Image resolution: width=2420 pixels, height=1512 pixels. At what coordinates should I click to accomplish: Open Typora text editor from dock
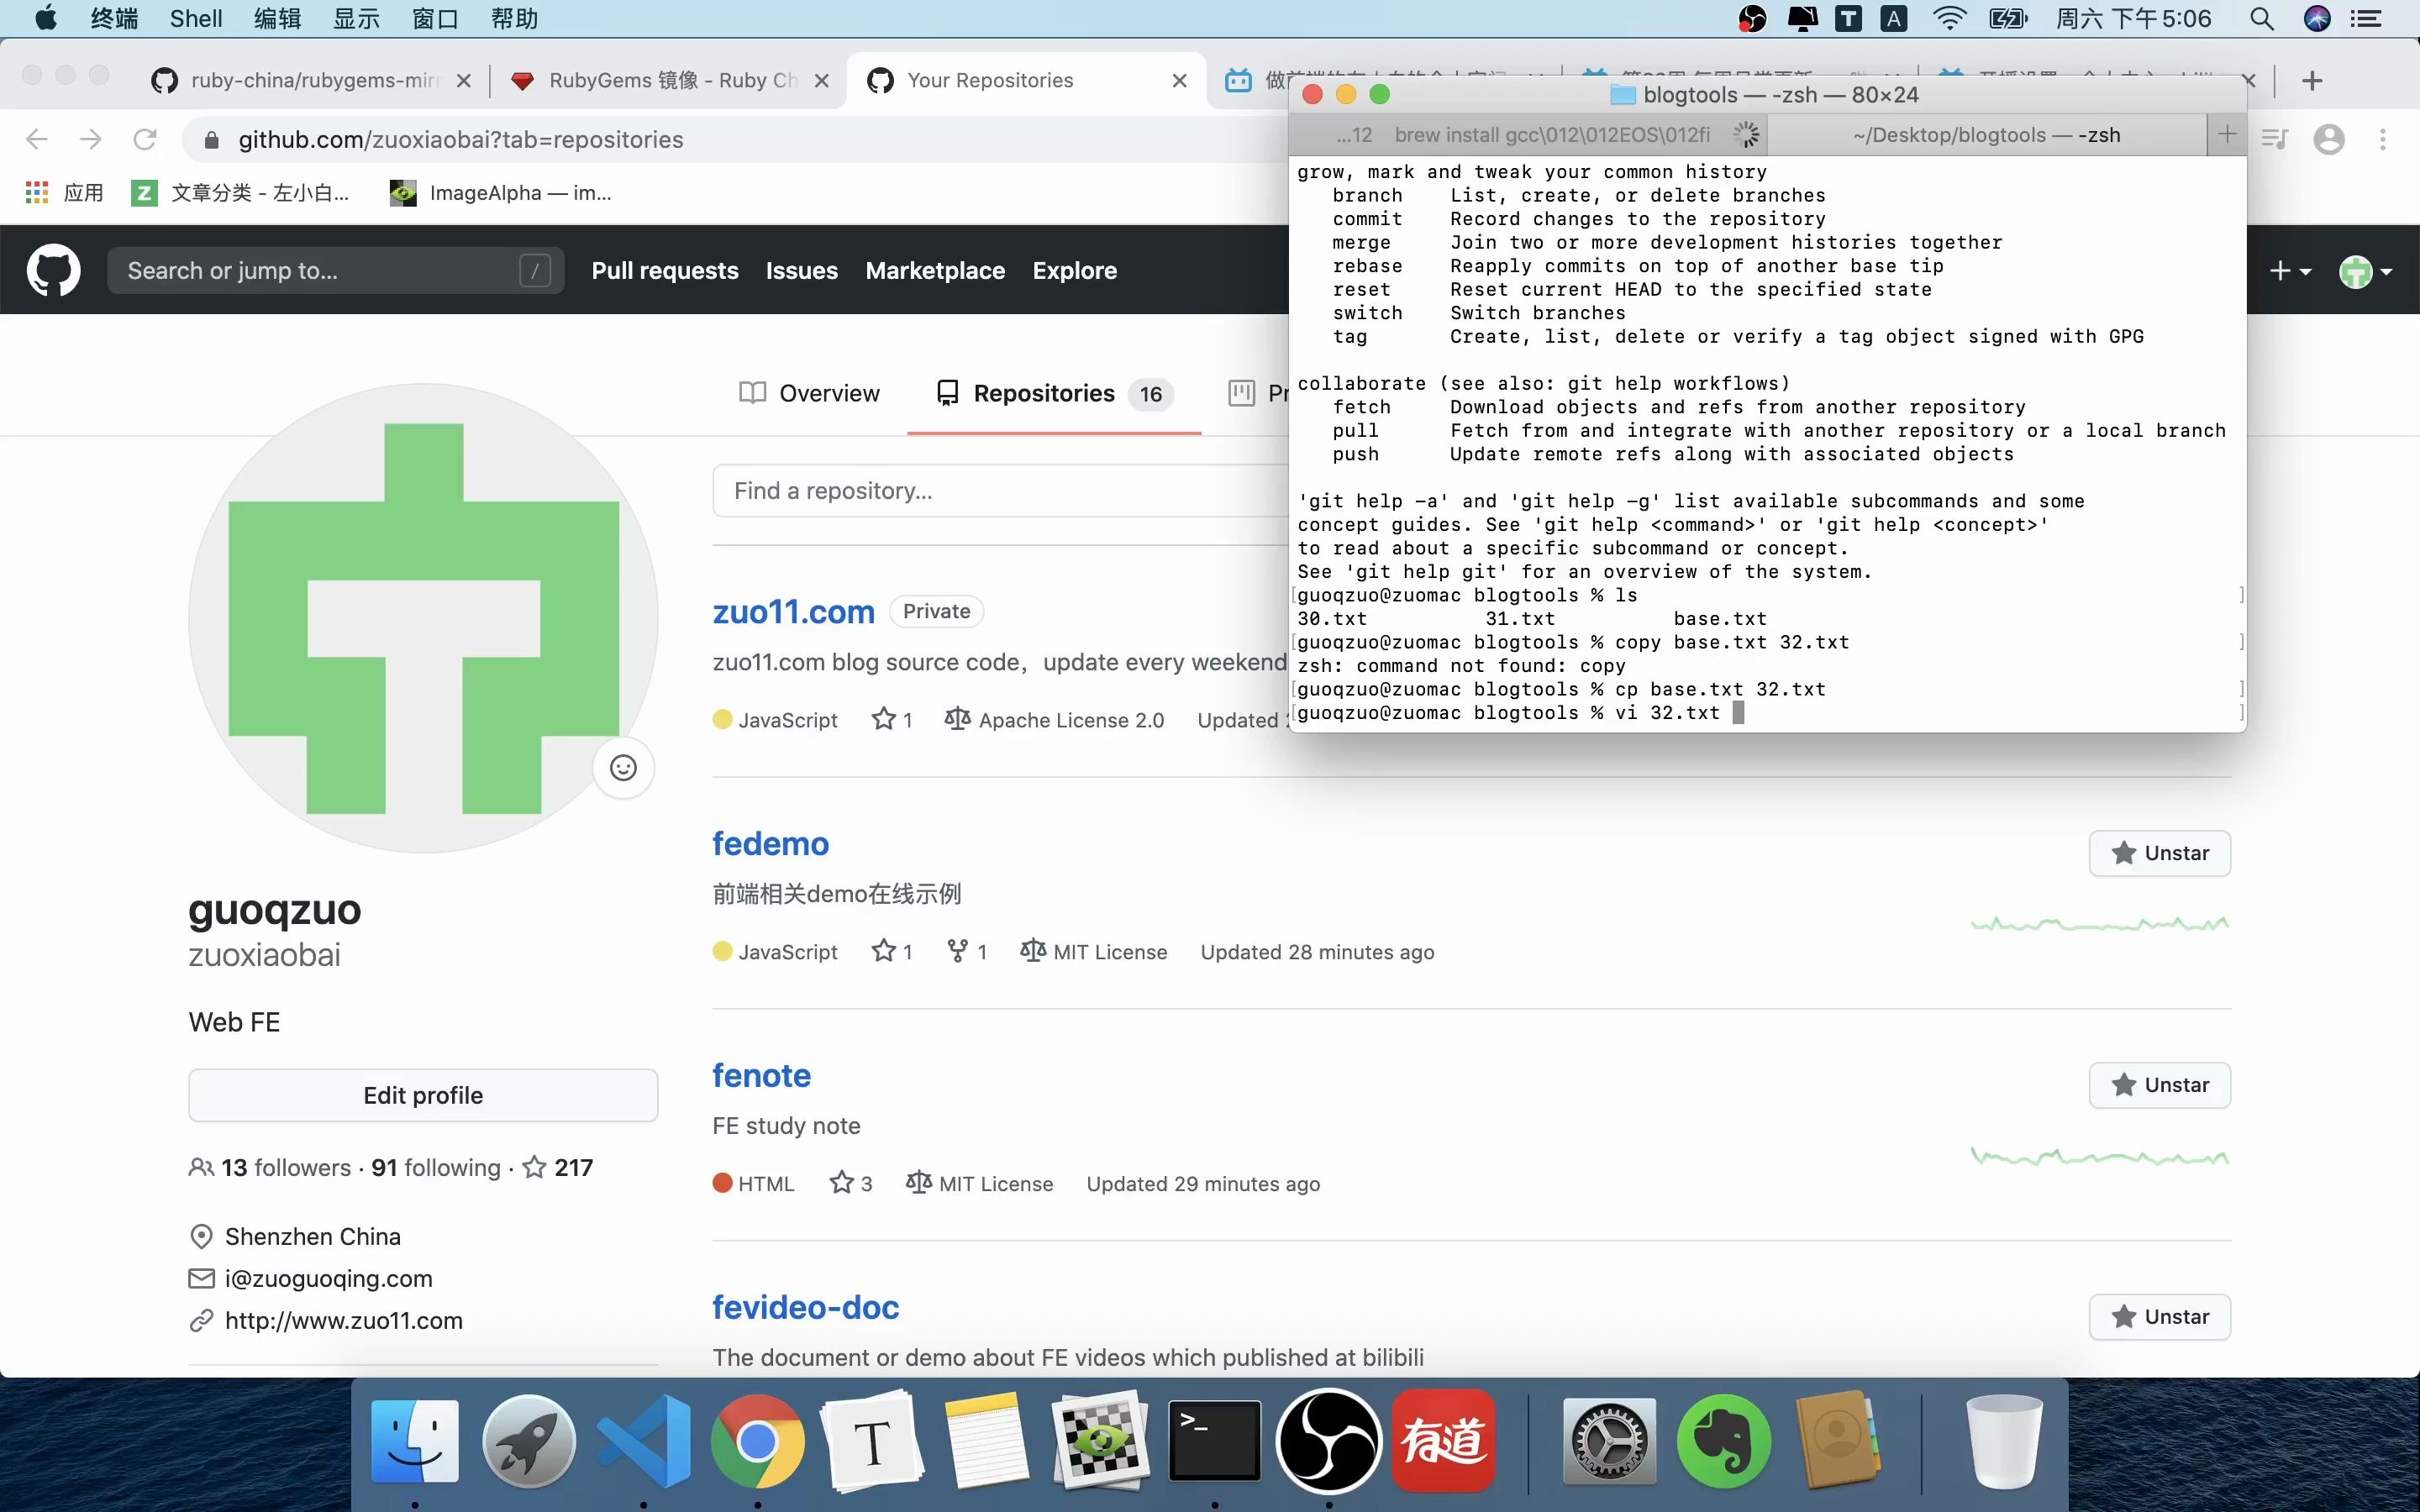point(870,1442)
